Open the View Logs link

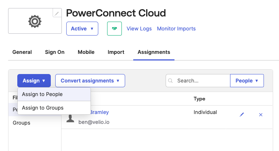tap(139, 29)
